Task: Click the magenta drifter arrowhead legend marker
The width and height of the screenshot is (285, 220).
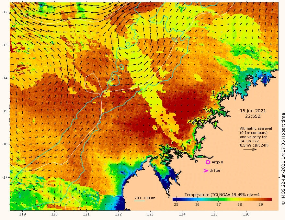Action: 206,170
